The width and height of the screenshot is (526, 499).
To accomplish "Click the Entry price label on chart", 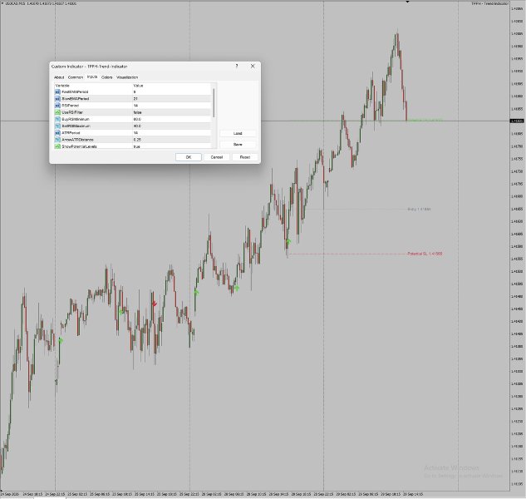I will tap(419, 210).
